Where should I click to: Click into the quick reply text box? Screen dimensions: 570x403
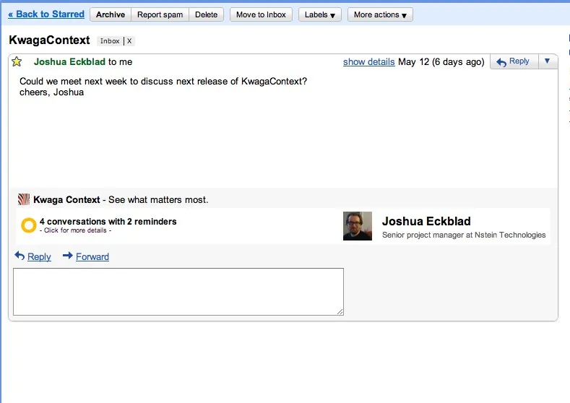178,292
